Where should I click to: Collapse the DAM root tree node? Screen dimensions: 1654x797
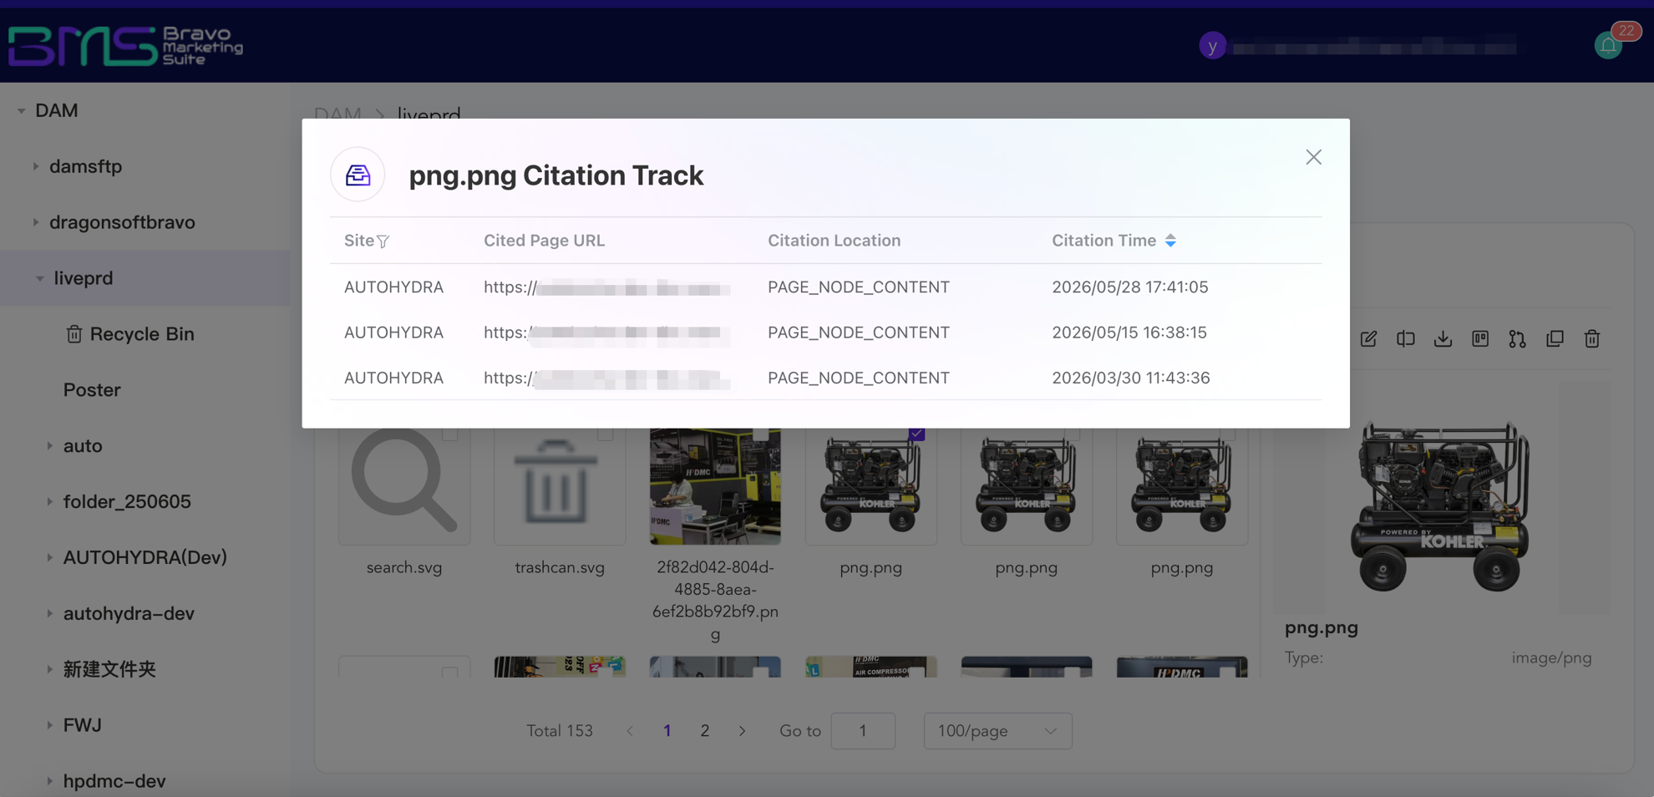click(22, 110)
